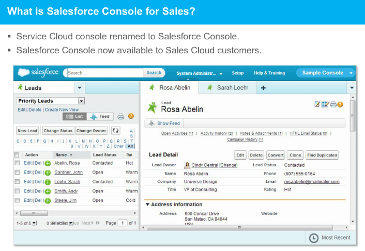
Task: Check the box for Steele, Jim row
Action: [x=17, y=200]
